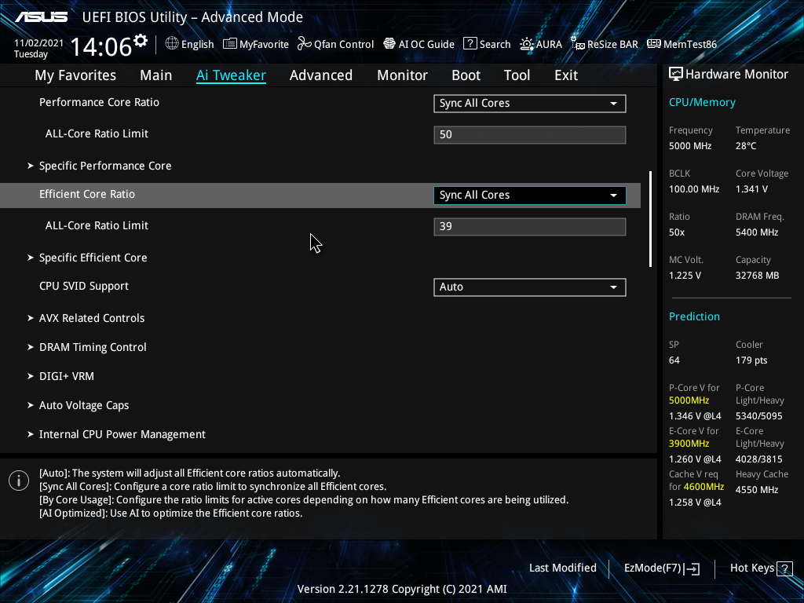804x603 pixels.
Task: Toggle ReSize BAR icon
Action: click(578, 44)
